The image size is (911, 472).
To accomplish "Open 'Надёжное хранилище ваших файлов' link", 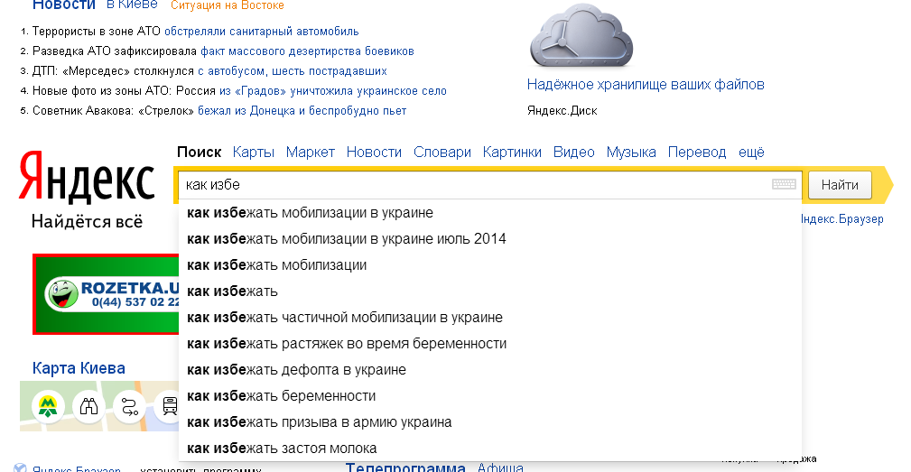I will coord(646,84).
